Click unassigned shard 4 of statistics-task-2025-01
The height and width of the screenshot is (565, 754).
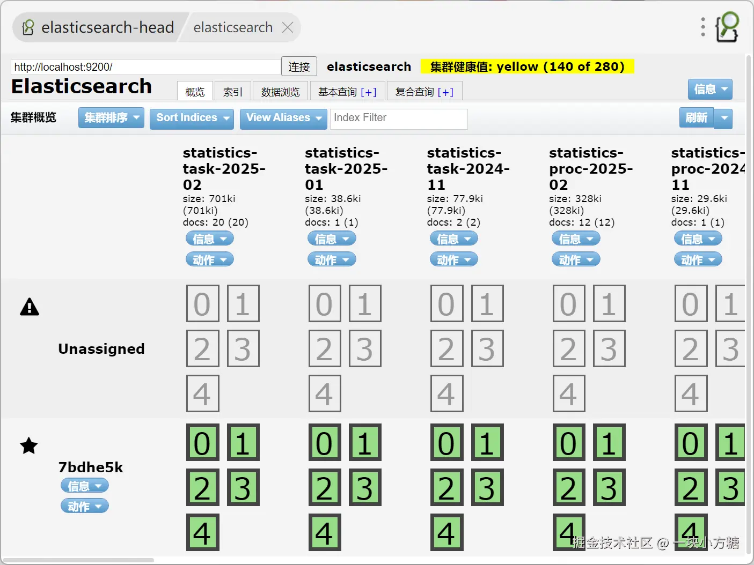tap(325, 393)
